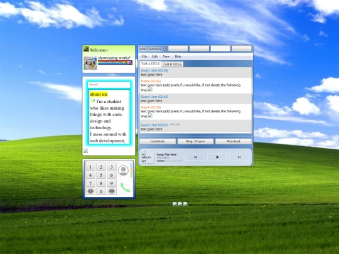The image size is (339, 254).
Task: Click the broken image in Name 02:42 message
Action: pyautogui.click(x=150, y=90)
